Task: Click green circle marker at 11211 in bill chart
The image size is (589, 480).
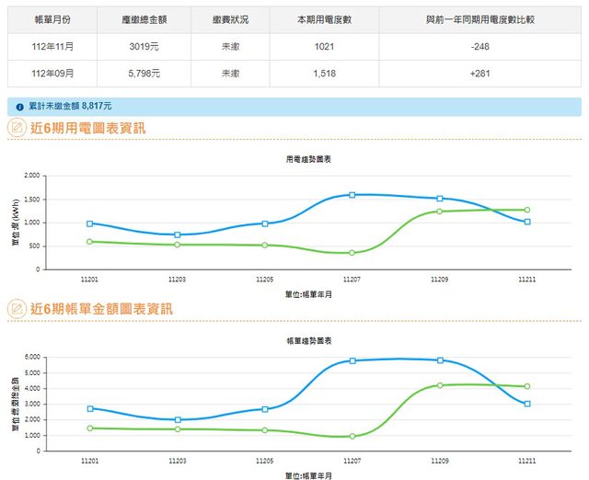Action: (527, 386)
